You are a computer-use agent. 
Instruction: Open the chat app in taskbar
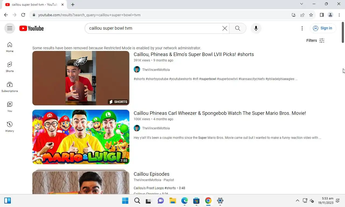[x=161, y=201]
